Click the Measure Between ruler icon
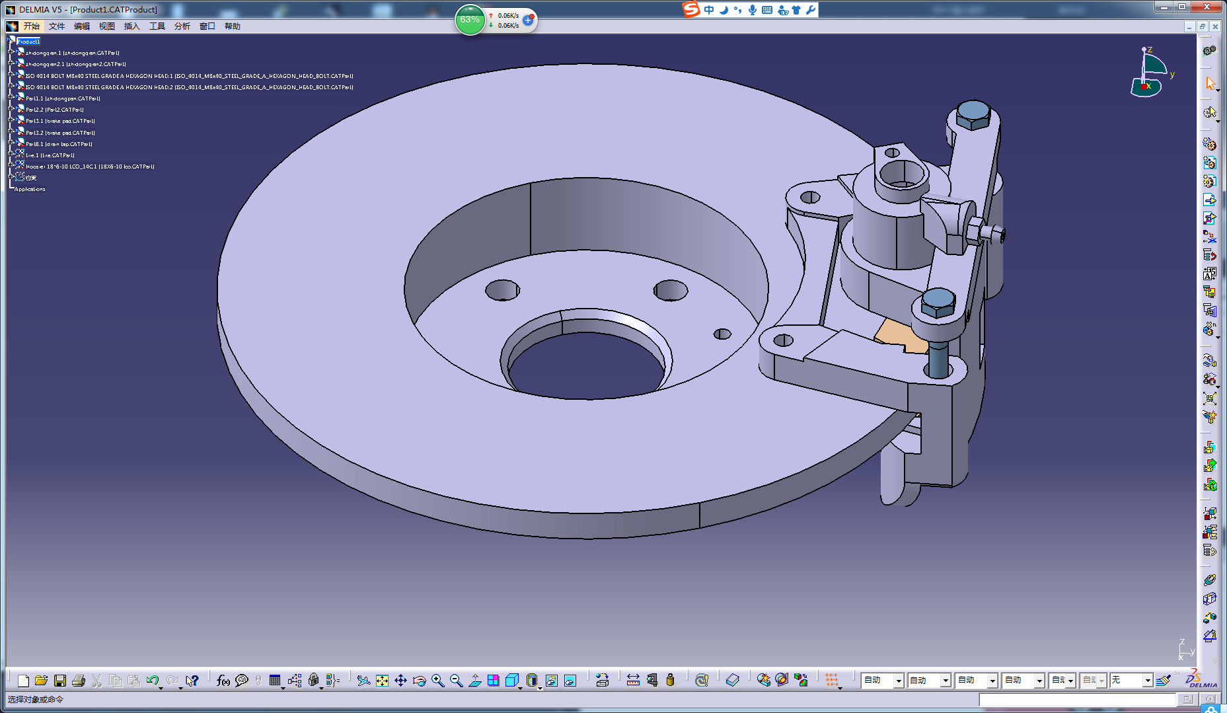 pos(633,681)
